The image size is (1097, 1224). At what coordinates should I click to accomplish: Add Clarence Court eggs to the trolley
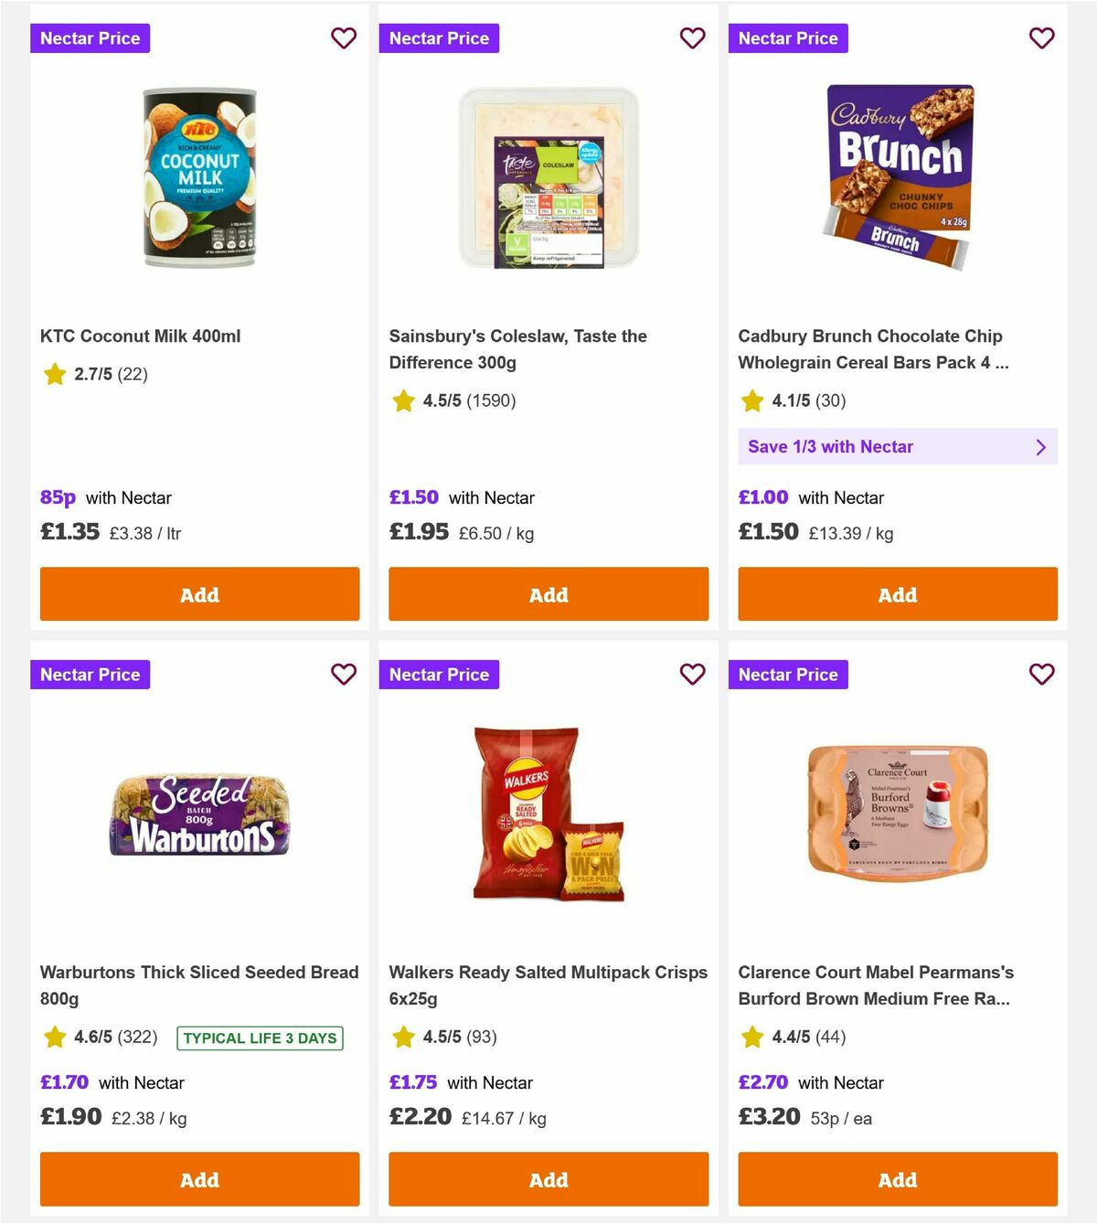tap(898, 1179)
